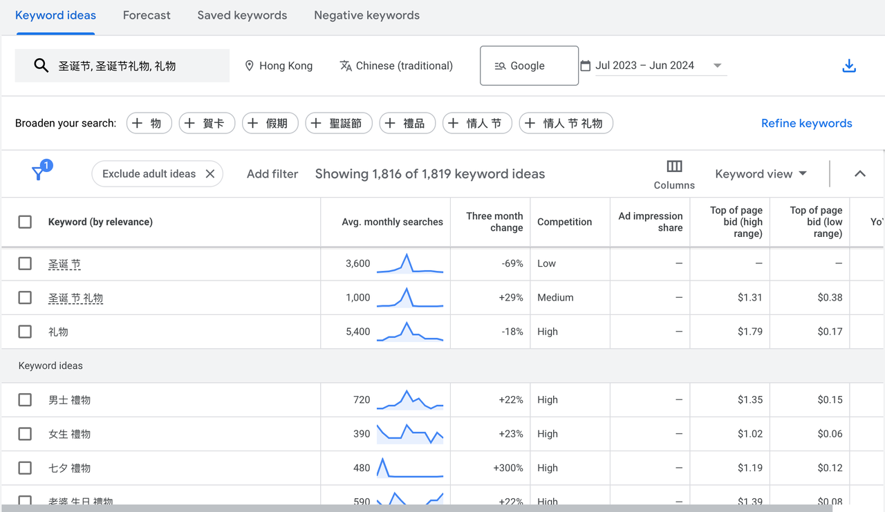Click the calendar icon by date range

click(x=586, y=66)
